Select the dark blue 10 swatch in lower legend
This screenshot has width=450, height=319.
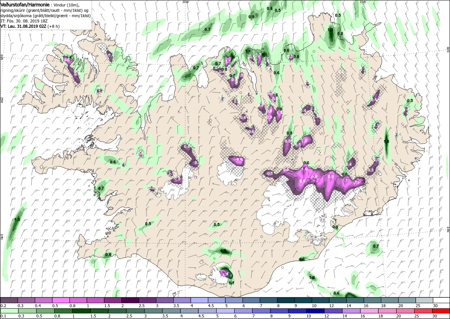tap(315, 311)
